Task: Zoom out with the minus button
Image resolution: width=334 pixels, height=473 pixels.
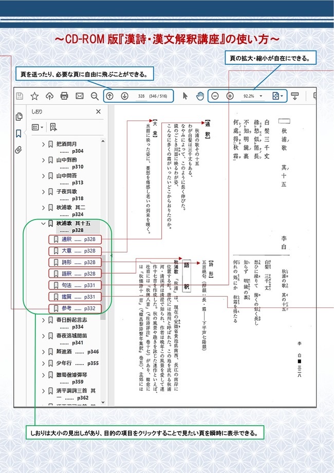Action: 215,96
